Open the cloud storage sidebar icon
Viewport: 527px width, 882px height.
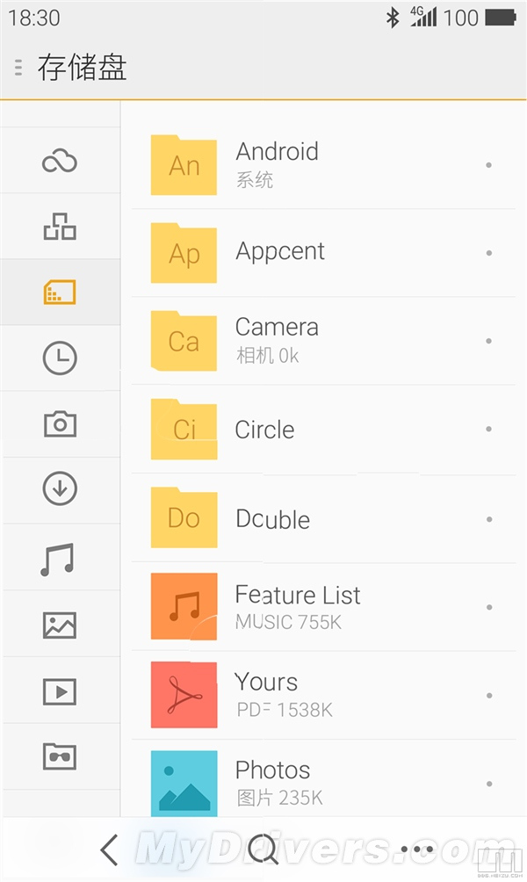[60, 161]
